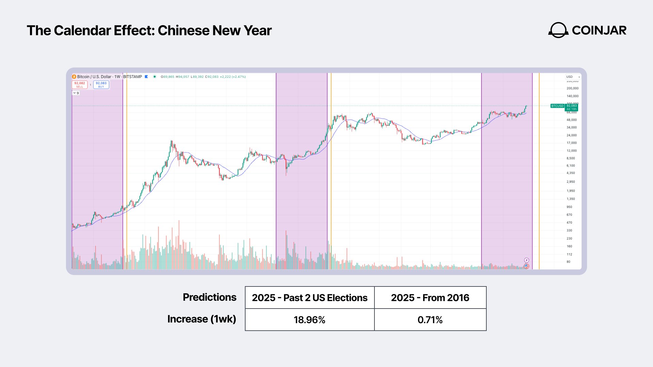The height and width of the screenshot is (367, 653).
Task: Click the 18.96% increase value cell
Action: click(309, 320)
